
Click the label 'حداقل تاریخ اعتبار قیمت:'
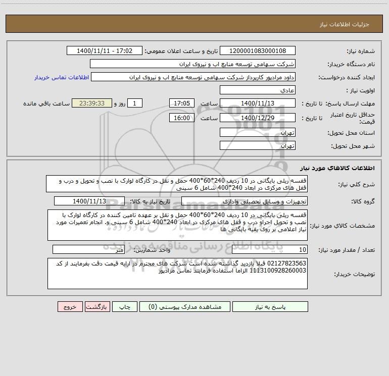point(352,118)
